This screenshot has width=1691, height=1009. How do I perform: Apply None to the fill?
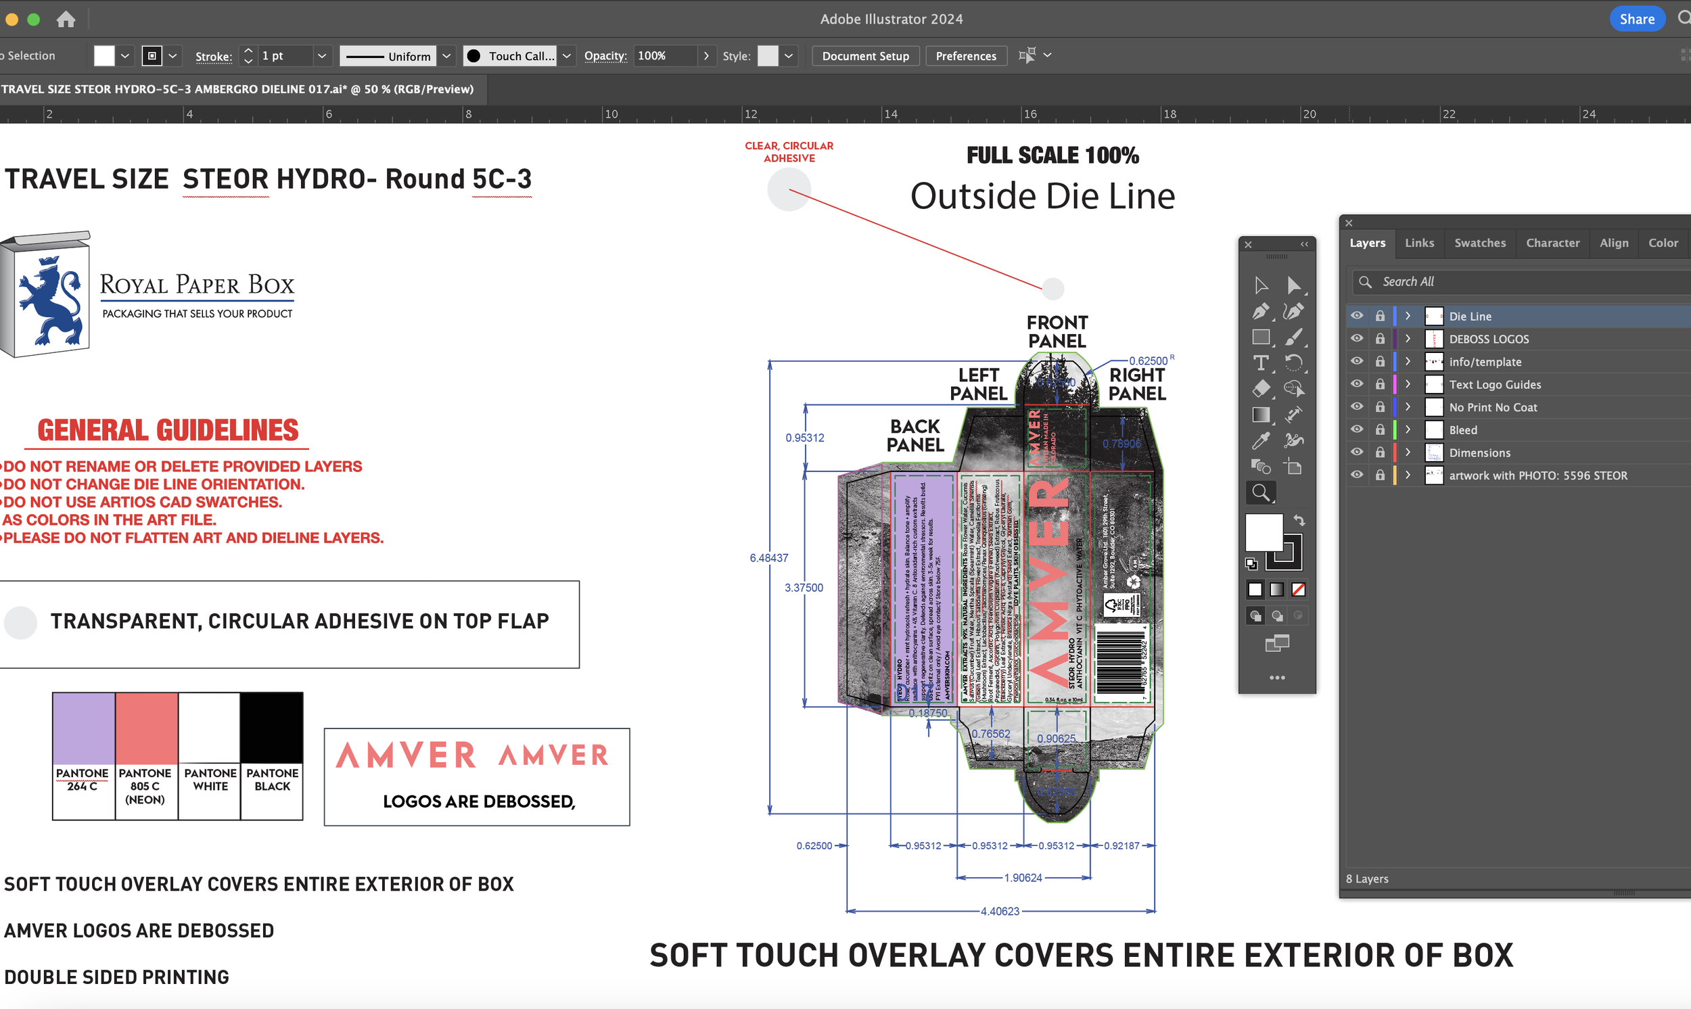(x=1298, y=590)
